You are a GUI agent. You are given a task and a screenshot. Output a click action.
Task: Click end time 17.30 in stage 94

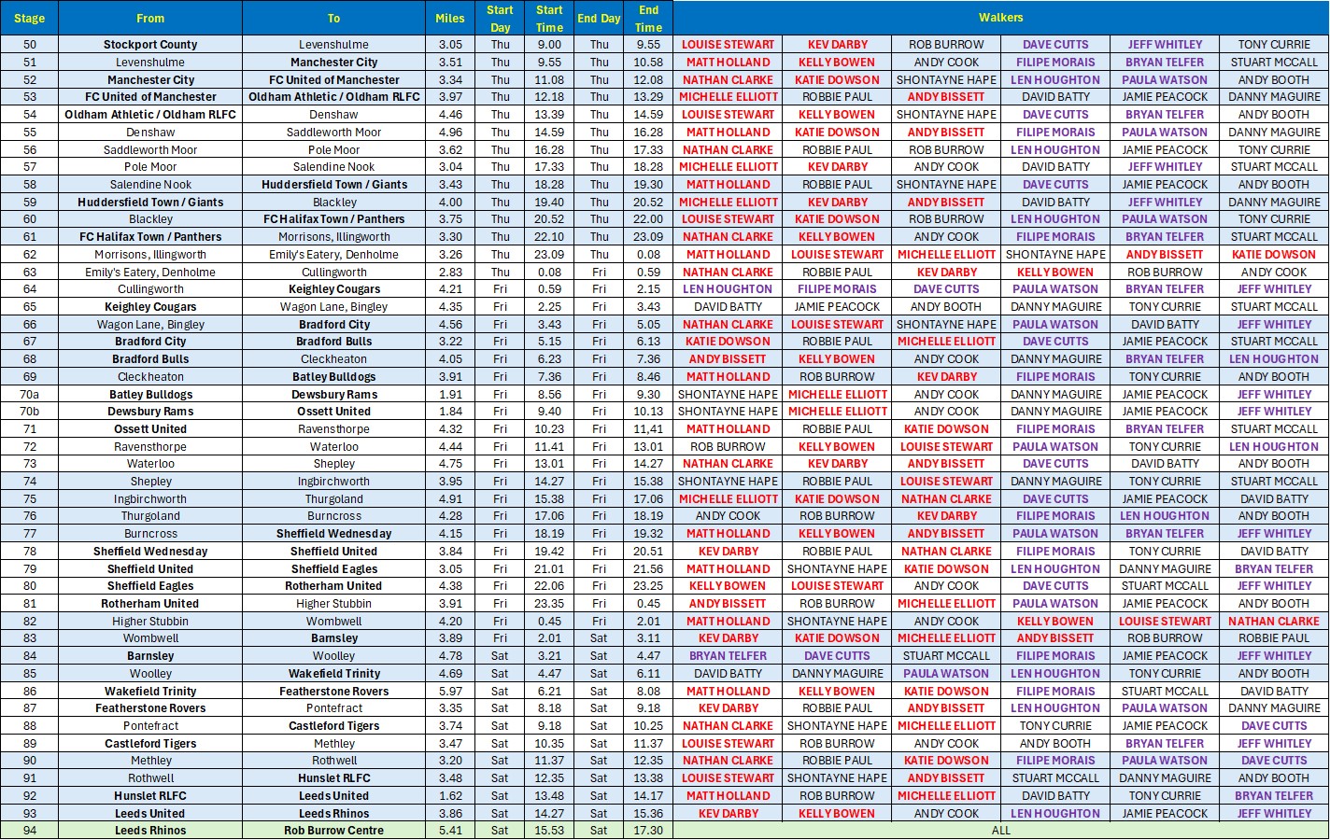click(x=648, y=831)
